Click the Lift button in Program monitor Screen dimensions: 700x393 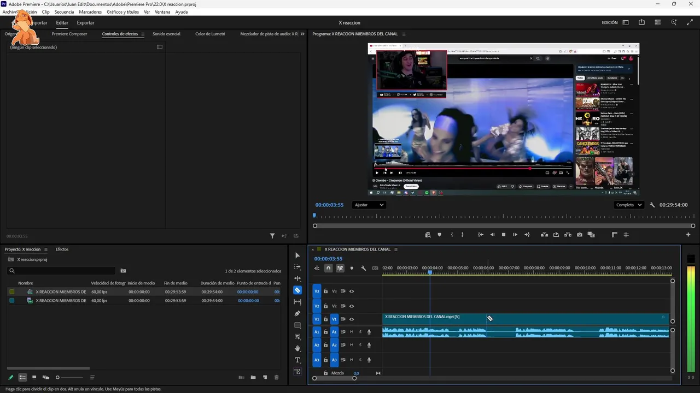click(545, 235)
